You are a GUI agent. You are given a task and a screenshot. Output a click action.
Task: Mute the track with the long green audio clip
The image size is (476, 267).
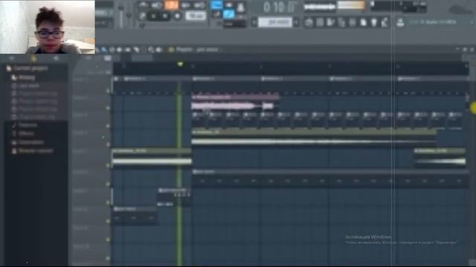pyautogui.click(x=108, y=145)
